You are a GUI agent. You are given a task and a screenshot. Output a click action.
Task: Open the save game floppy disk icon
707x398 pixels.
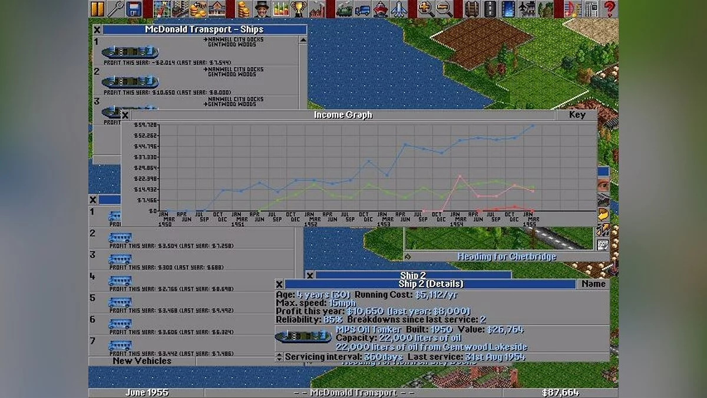(x=134, y=9)
